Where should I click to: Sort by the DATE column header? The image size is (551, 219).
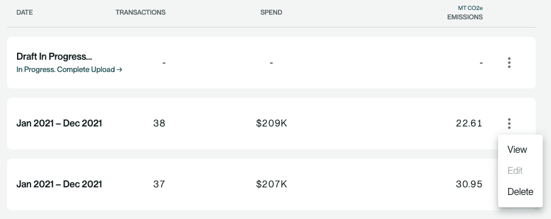click(x=25, y=12)
